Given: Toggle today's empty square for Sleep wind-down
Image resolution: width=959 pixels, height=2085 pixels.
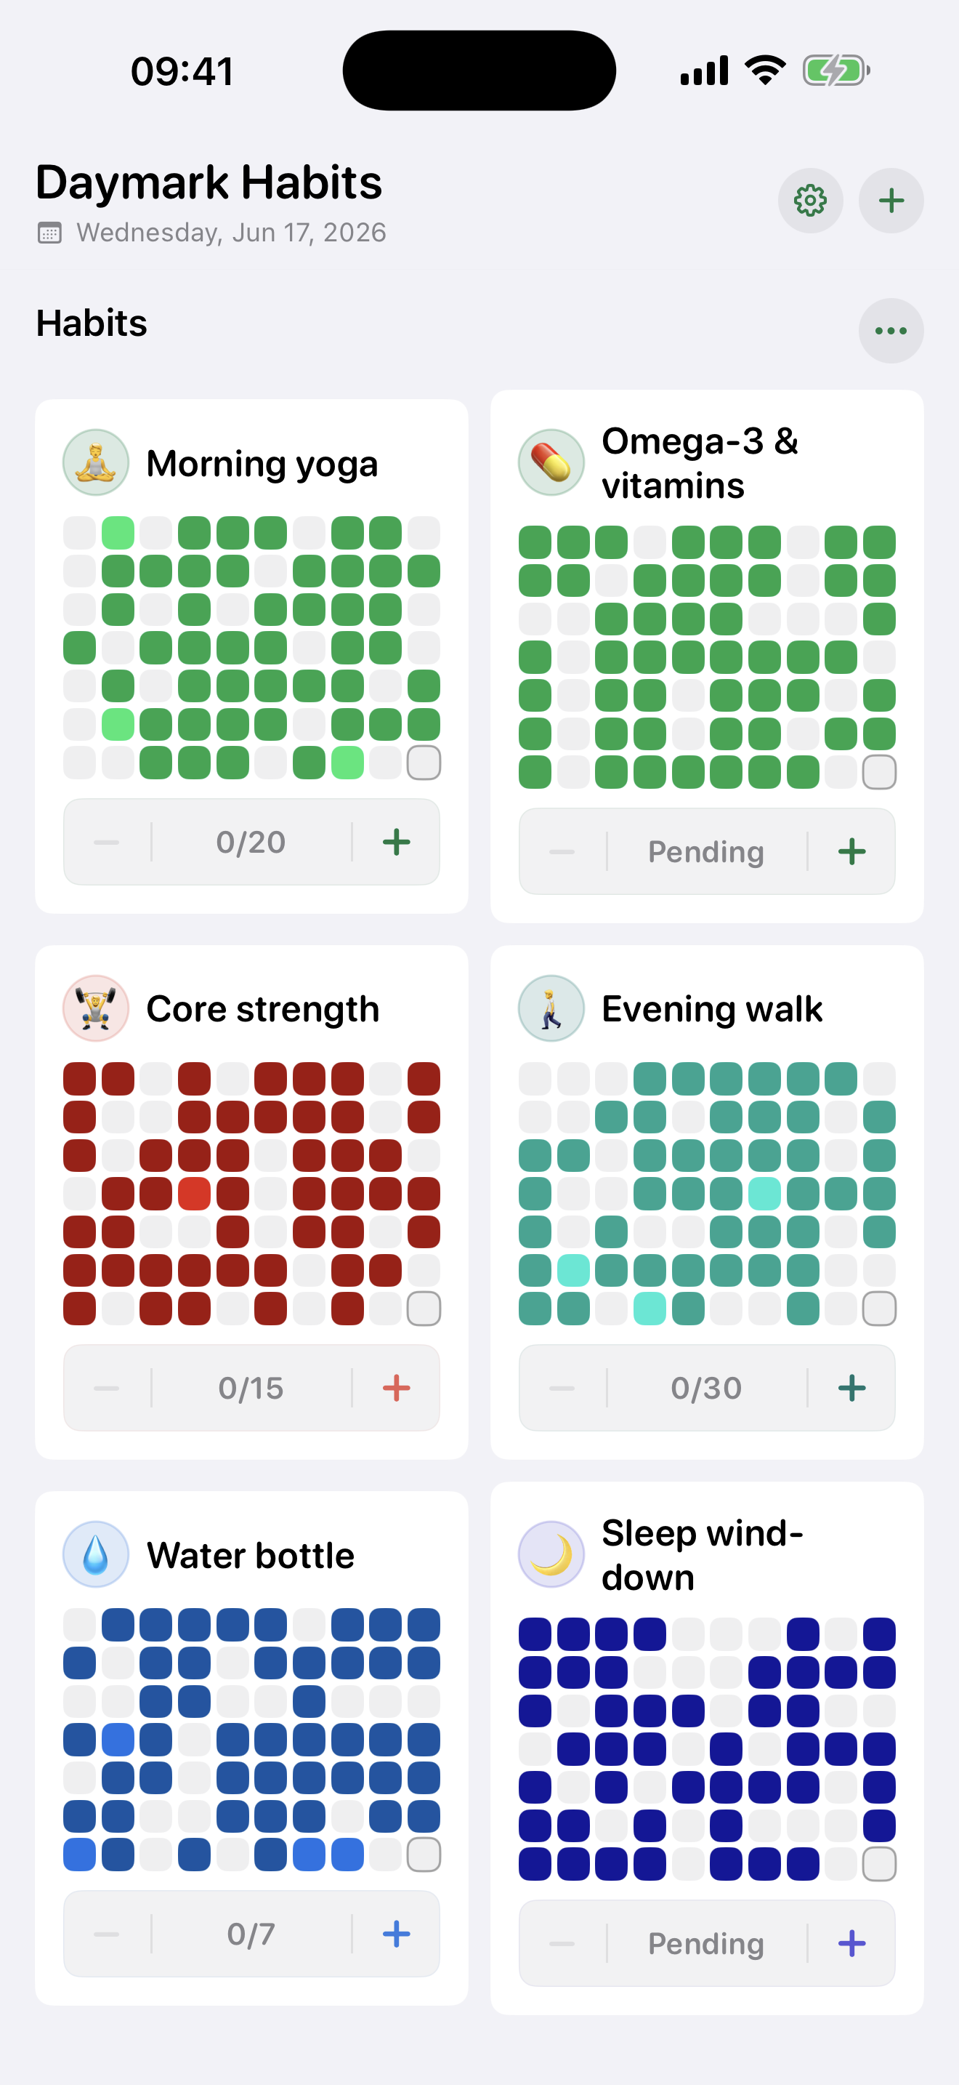Looking at the screenshot, I should (879, 1864).
